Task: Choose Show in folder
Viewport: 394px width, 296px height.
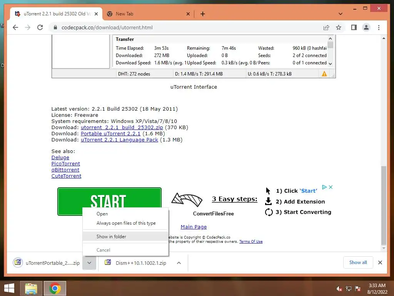Action: (x=126, y=236)
